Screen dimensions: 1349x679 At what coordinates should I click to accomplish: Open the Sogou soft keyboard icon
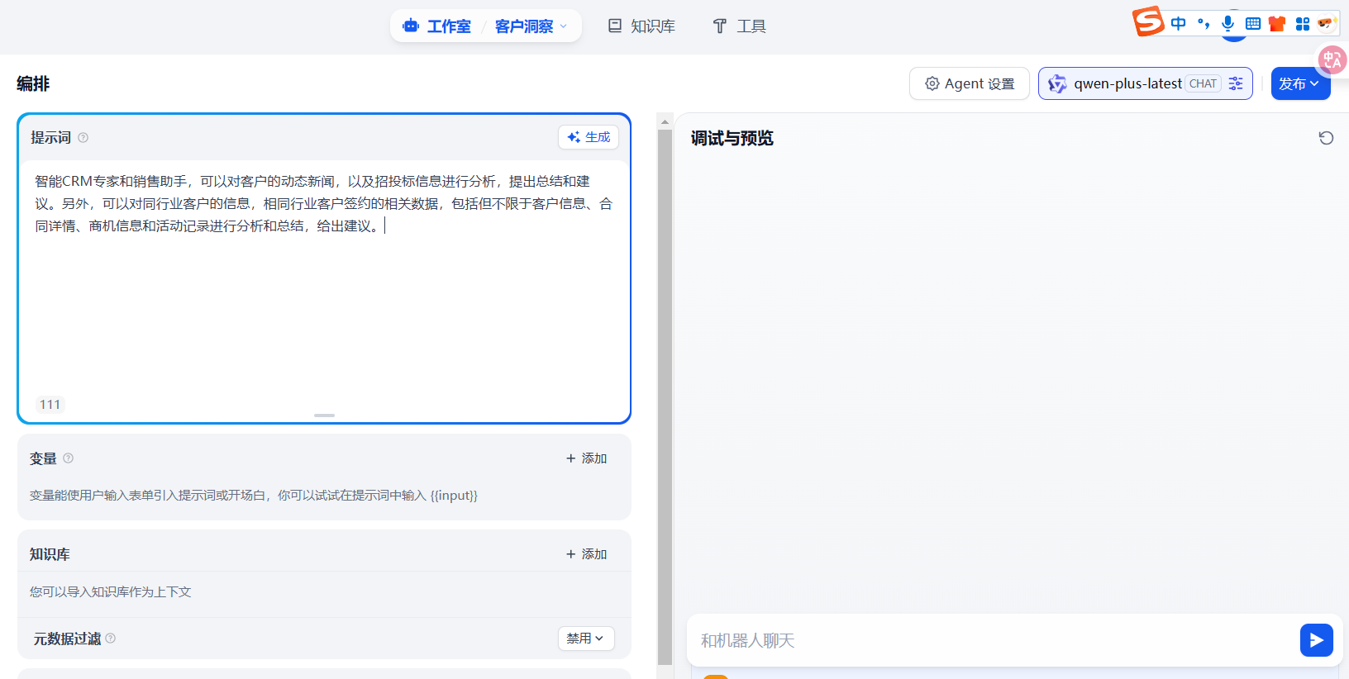pyautogui.click(x=1253, y=23)
